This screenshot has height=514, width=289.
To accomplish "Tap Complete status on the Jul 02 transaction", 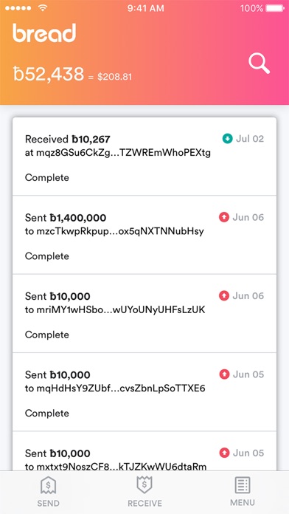I will pyautogui.click(x=47, y=178).
